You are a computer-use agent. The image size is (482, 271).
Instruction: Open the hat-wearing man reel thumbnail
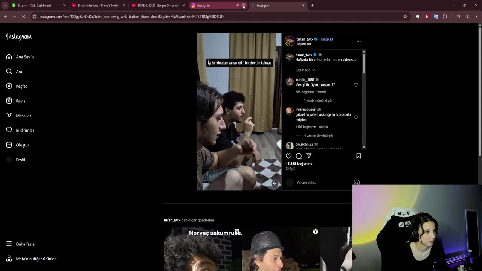281,249
